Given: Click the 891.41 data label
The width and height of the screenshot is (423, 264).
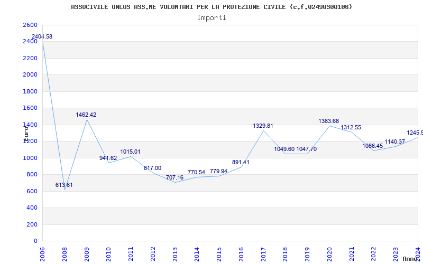Looking at the screenshot, I should tap(241, 162).
